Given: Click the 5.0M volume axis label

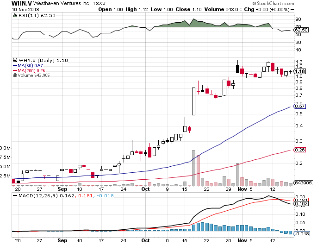Looking at the screenshot, I should (5, 167).
